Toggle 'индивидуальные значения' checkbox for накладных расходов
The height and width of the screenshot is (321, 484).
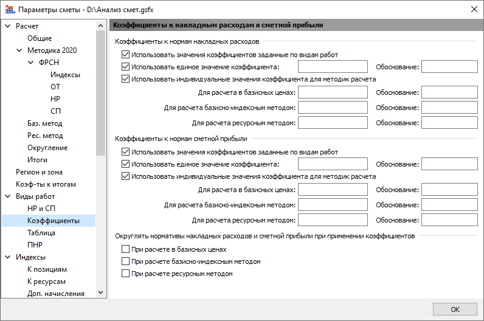click(x=125, y=79)
